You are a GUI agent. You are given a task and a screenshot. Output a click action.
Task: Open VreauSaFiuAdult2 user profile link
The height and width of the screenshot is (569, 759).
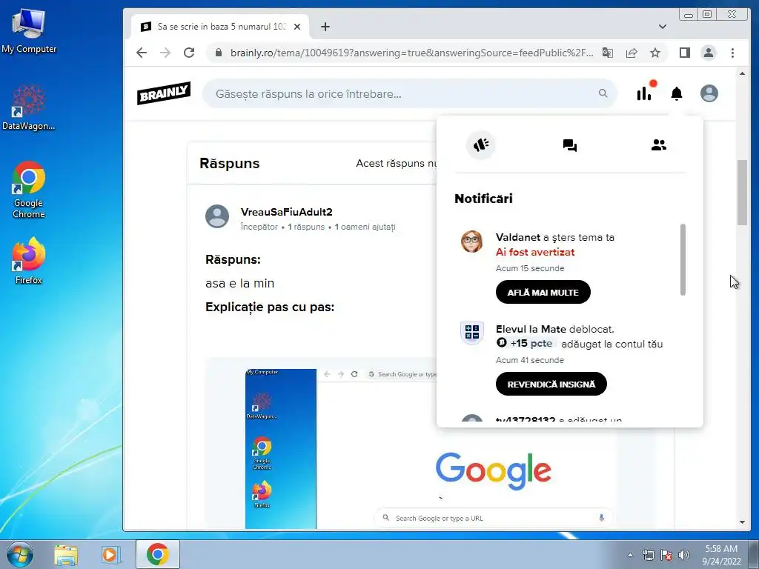(287, 212)
